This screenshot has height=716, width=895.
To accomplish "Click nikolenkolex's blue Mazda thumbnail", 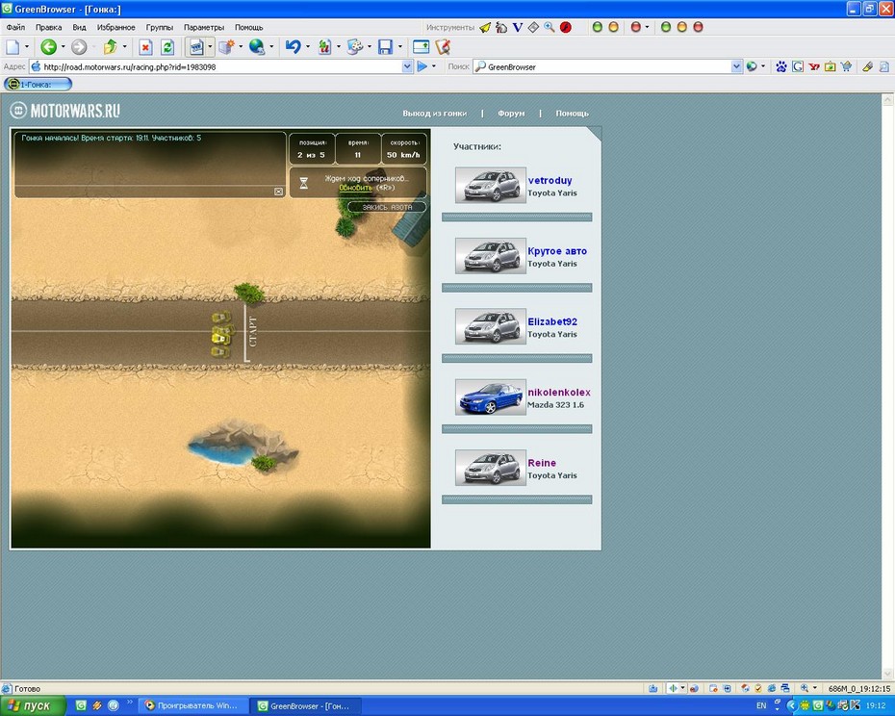I will pos(490,397).
